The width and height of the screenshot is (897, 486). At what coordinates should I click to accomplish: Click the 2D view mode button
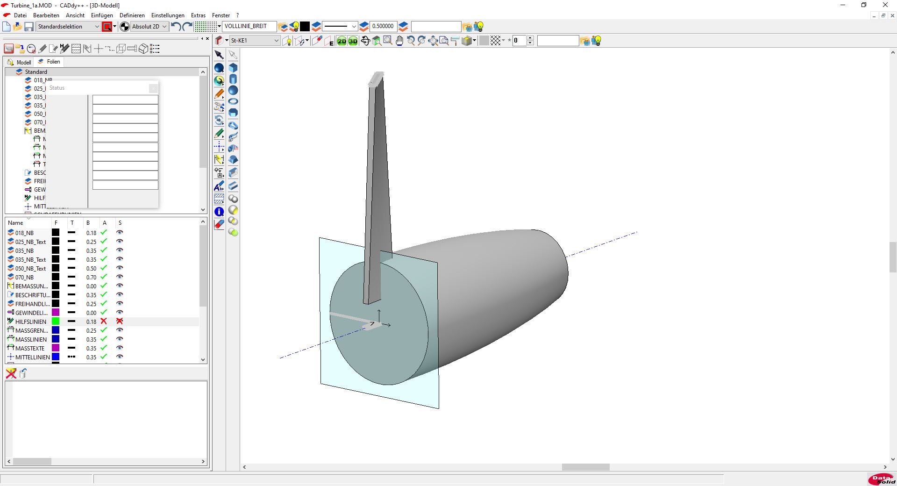click(x=342, y=41)
